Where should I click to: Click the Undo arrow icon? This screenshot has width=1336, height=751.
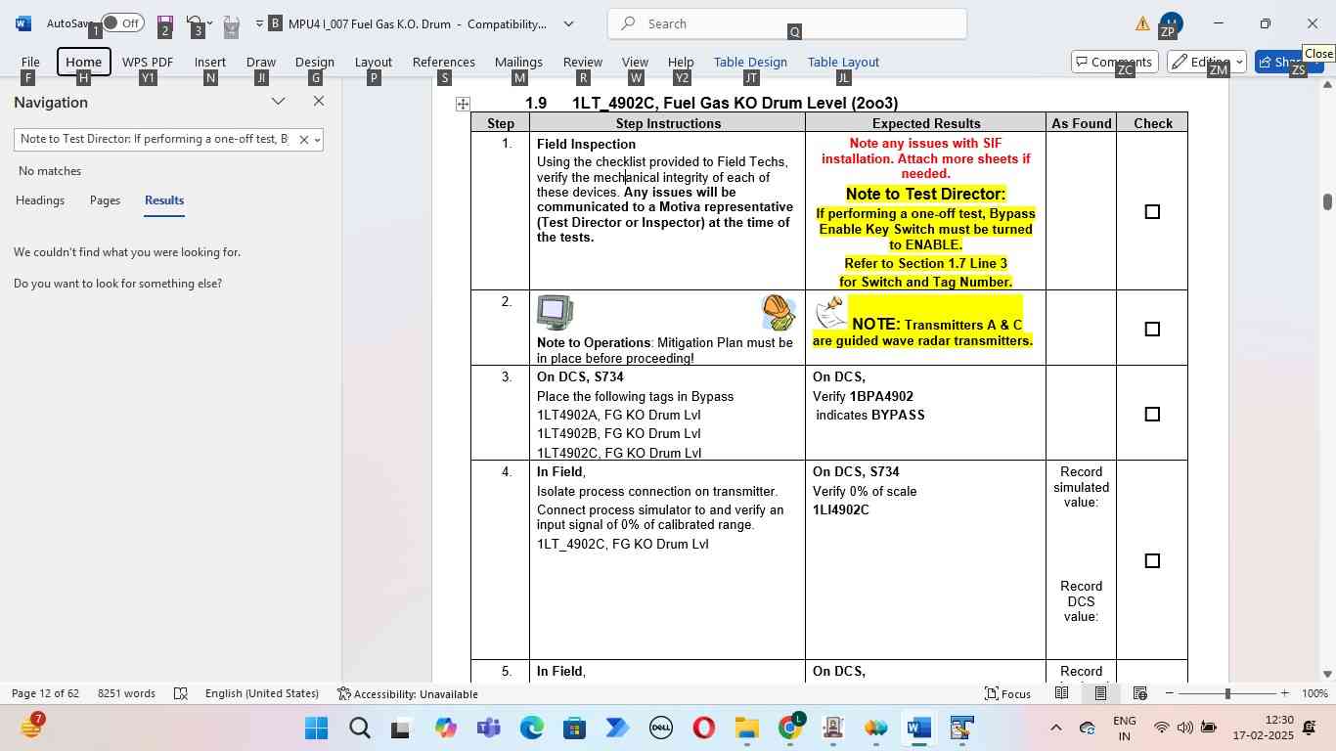195,22
